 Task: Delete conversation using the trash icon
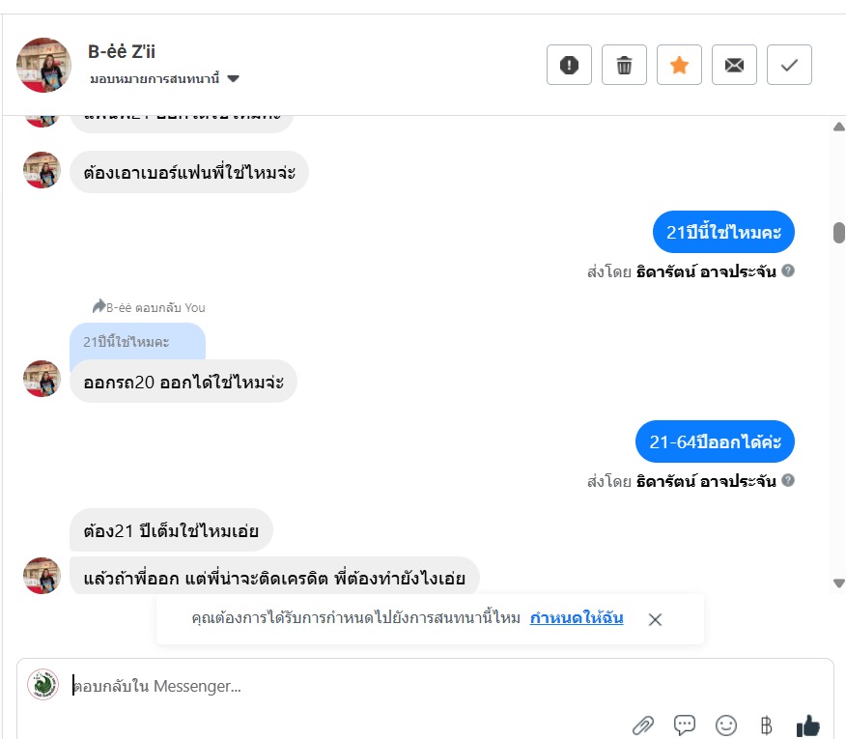(624, 66)
